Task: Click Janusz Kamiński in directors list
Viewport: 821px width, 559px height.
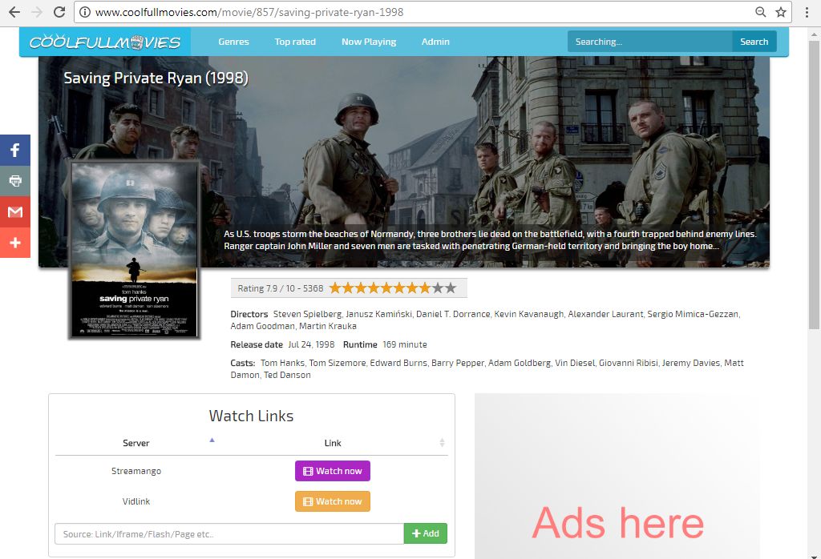Action: click(379, 314)
